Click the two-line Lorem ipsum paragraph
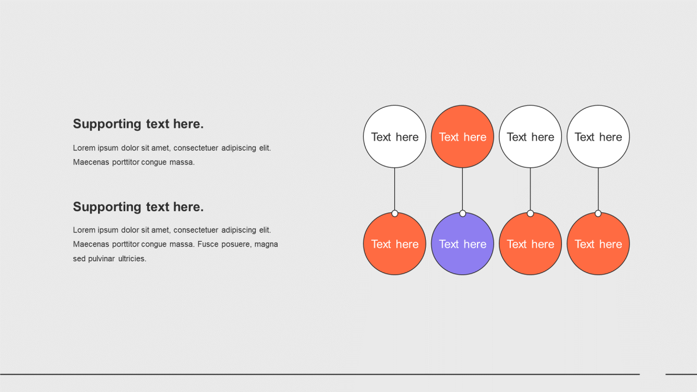 (172, 155)
